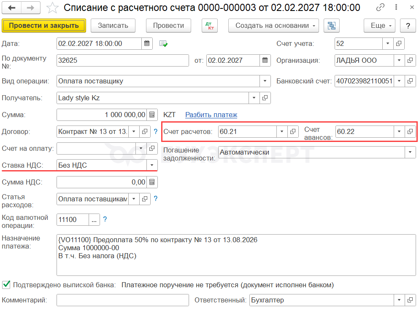
Task: Copy the document link via chain icon
Action: [380, 7]
